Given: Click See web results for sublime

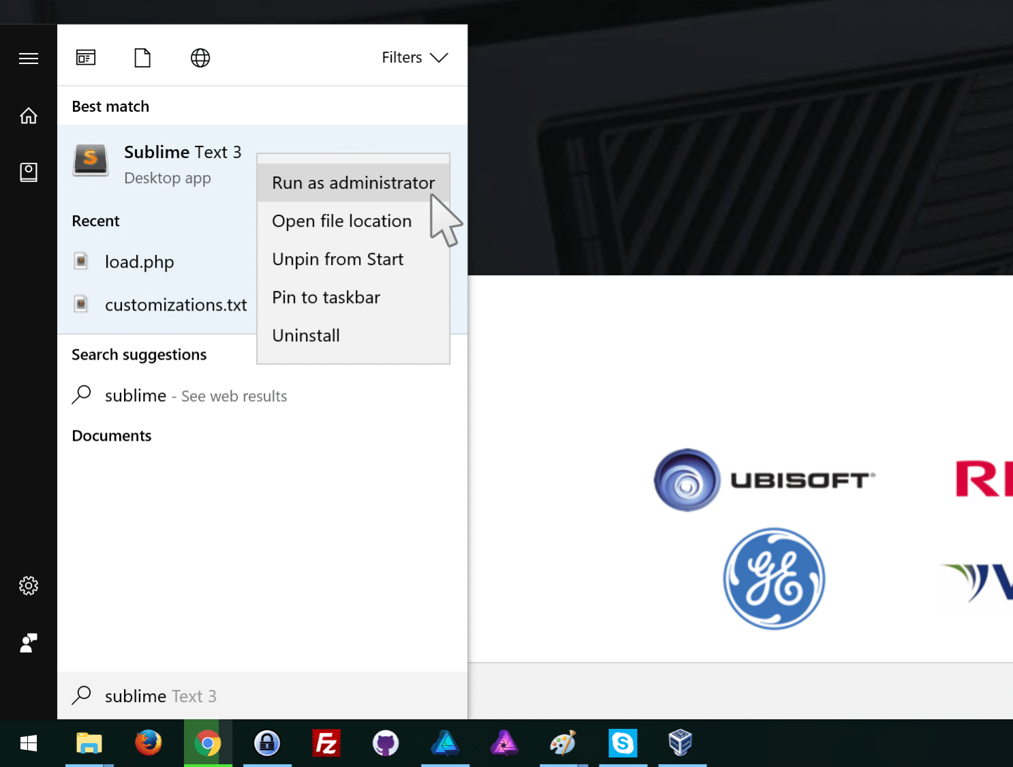Looking at the screenshot, I should 196,396.
